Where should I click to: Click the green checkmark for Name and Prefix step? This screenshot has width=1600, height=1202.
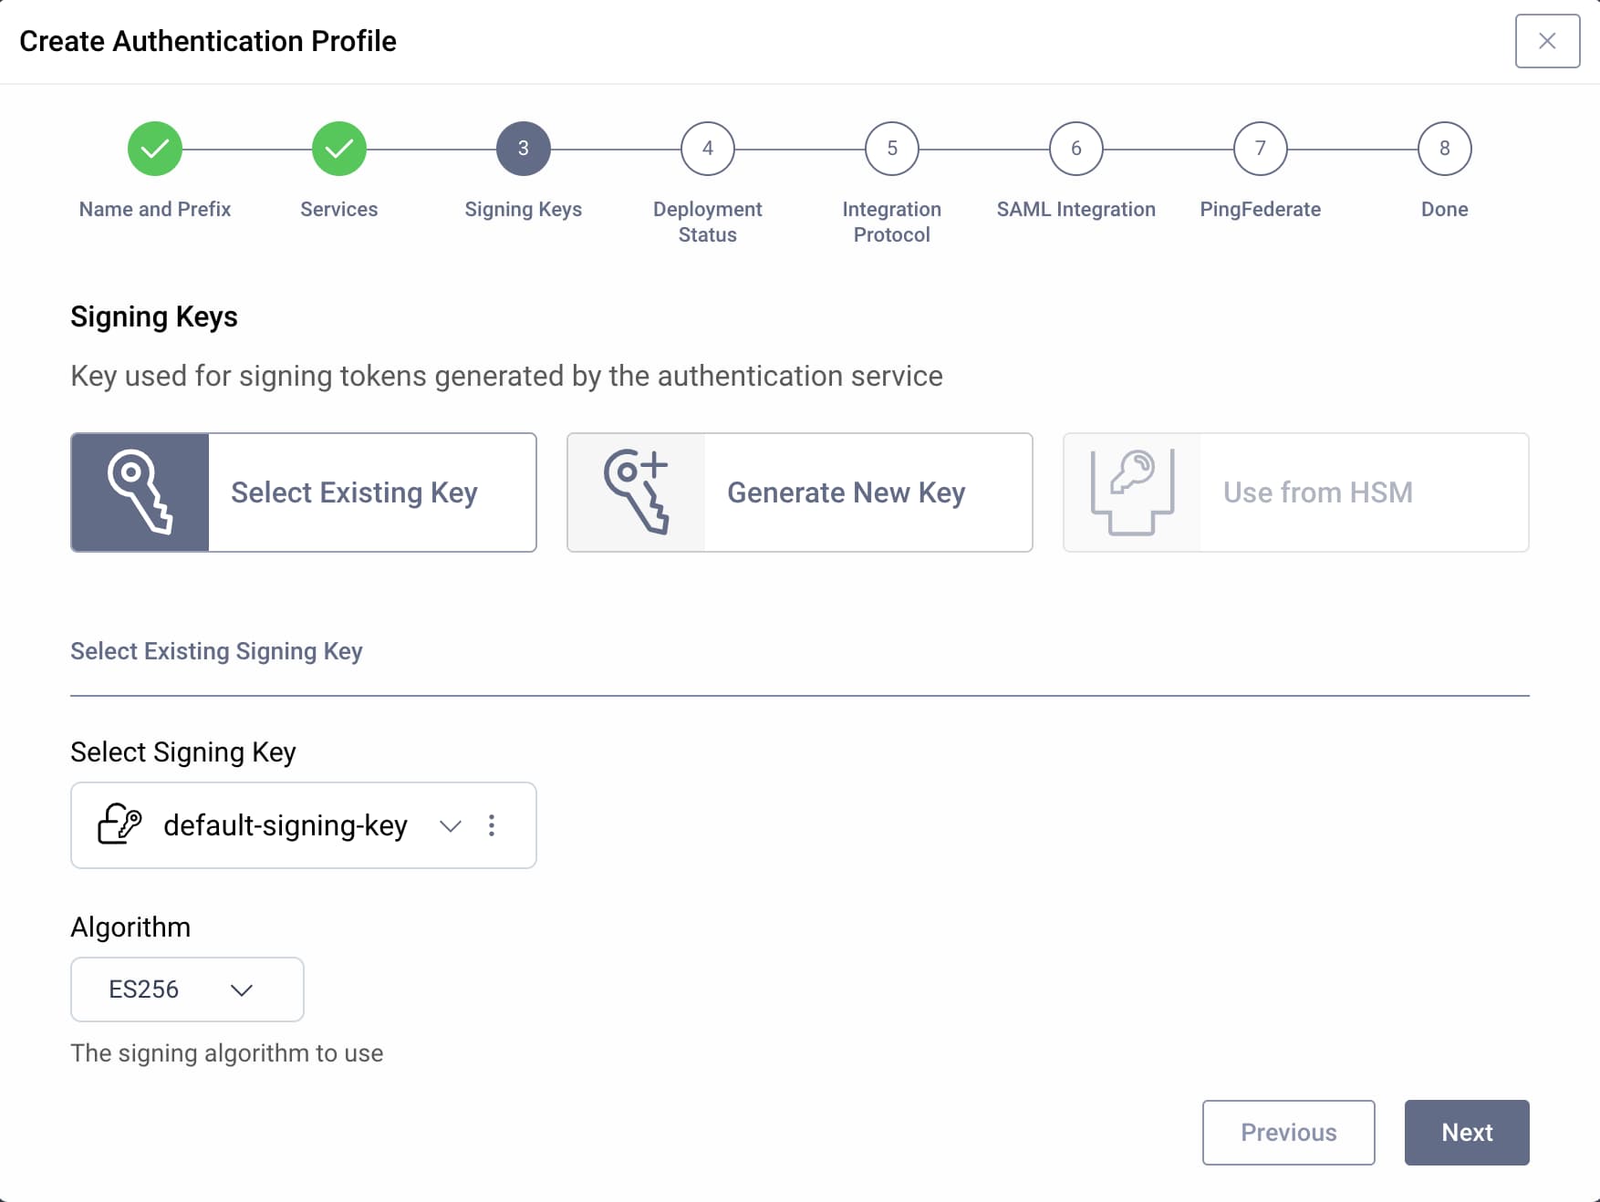(x=154, y=148)
